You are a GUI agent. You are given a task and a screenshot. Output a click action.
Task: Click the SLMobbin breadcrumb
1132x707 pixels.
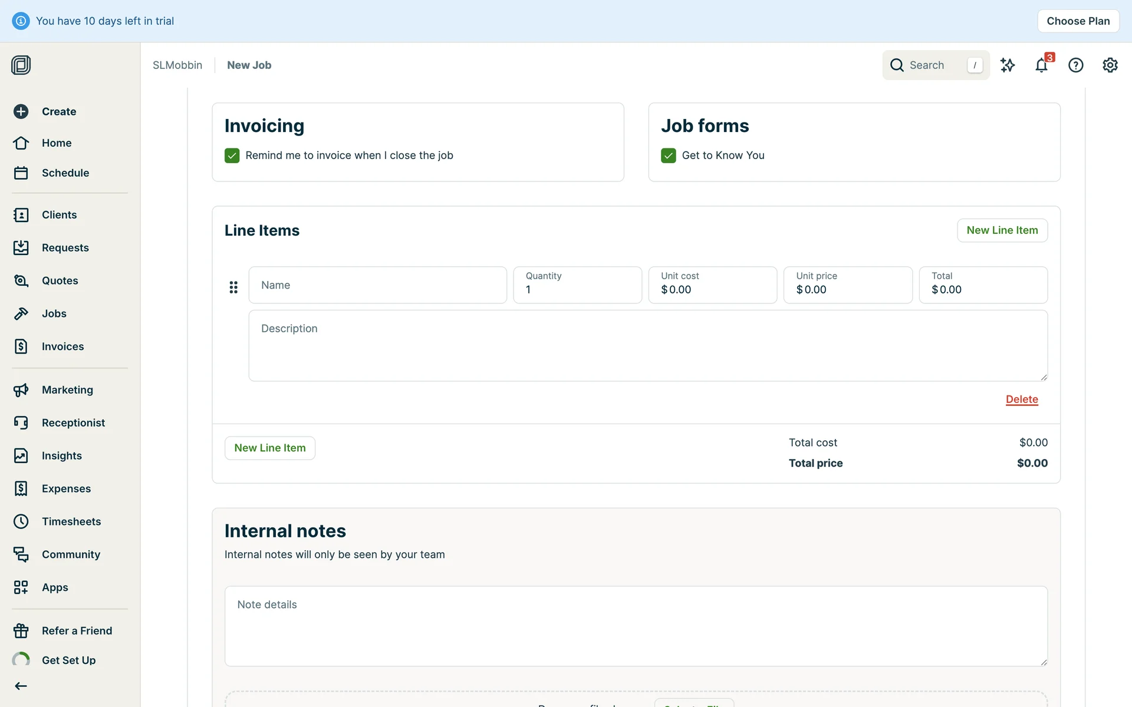pos(177,65)
